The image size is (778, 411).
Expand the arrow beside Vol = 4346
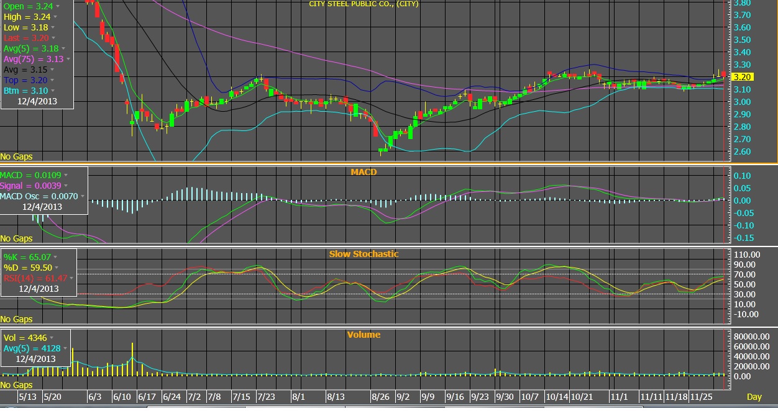click(x=50, y=338)
